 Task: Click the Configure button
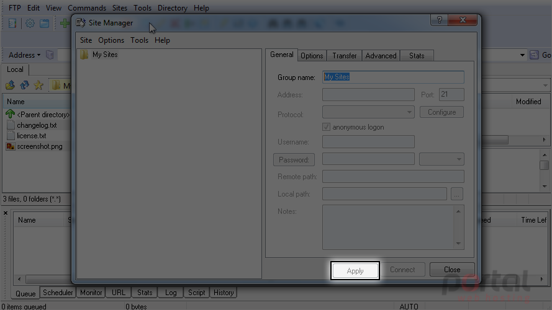pos(442,112)
